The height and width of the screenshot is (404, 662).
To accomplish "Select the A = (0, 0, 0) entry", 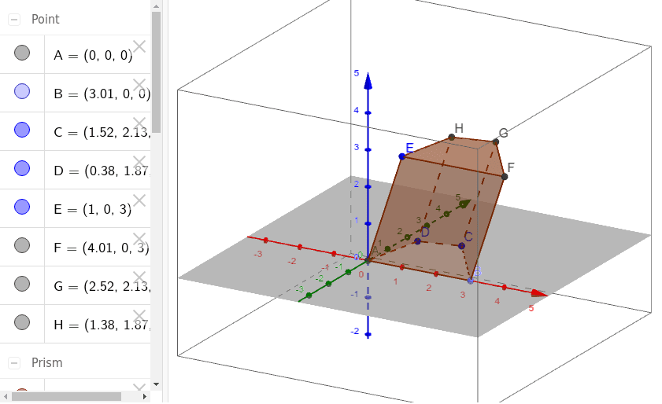I will pyautogui.click(x=93, y=55).
